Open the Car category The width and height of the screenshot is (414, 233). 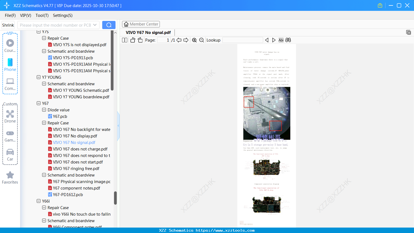(x=10, y=155)
